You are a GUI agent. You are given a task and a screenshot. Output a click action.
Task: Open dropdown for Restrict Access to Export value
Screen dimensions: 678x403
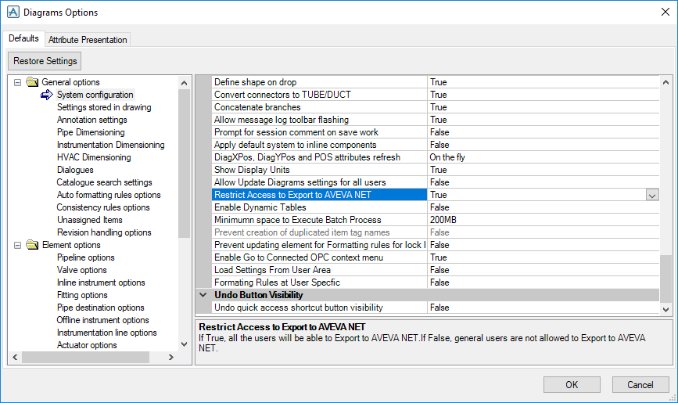pyautogui.click(x=652, y=195)
